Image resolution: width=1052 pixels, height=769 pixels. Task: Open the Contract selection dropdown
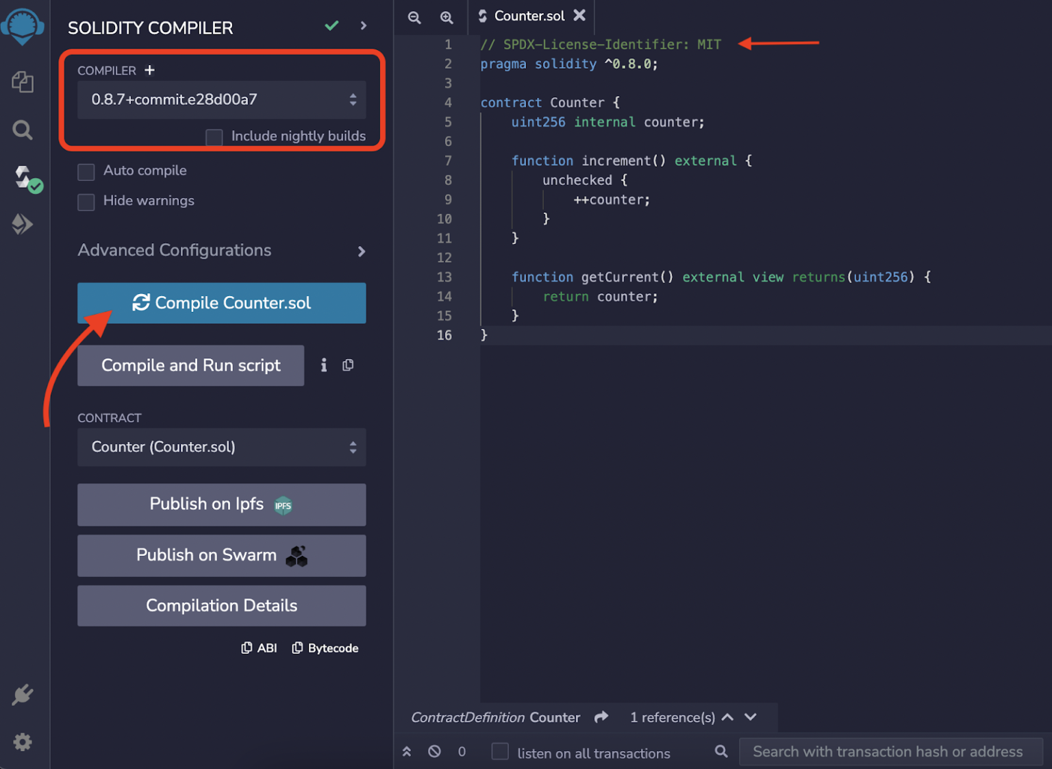pyautogui.click(x=221, y=447)
